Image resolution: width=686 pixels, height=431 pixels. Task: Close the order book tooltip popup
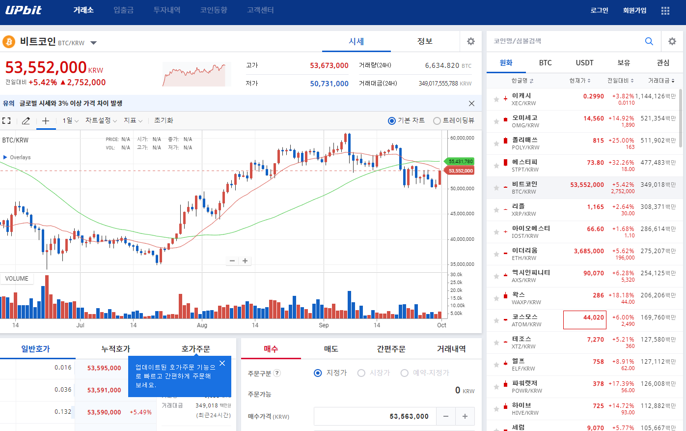click(222, 363)
